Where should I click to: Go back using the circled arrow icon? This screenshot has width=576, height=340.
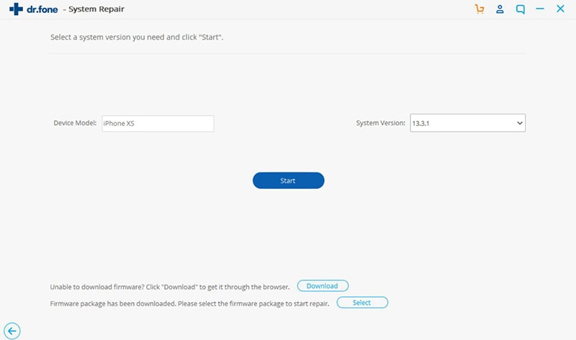[12, 331]
